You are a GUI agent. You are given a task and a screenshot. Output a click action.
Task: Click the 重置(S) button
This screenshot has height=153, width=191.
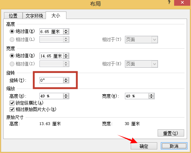point(171,133)
